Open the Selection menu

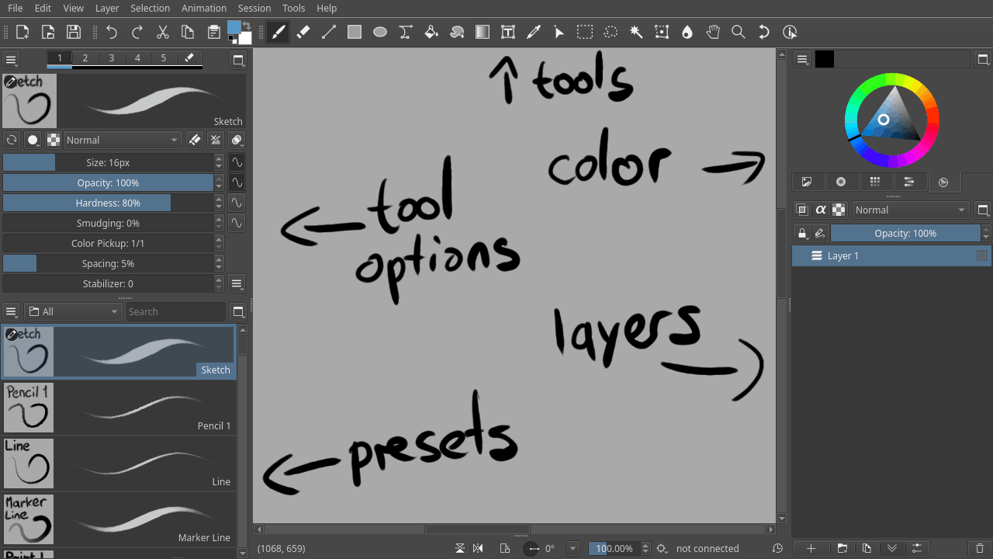tap(150, 8)
